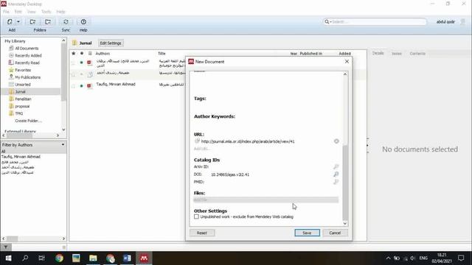Lookup by ArXiv ID magnifier icon
The width and height of the screenshot is (472, 265).
[x=336, y=167]
